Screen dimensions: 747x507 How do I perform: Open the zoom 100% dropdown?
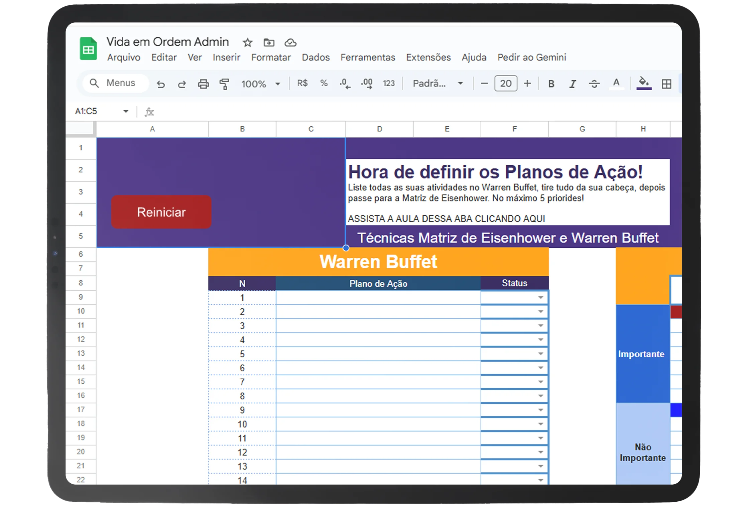(x=261, y=84)
